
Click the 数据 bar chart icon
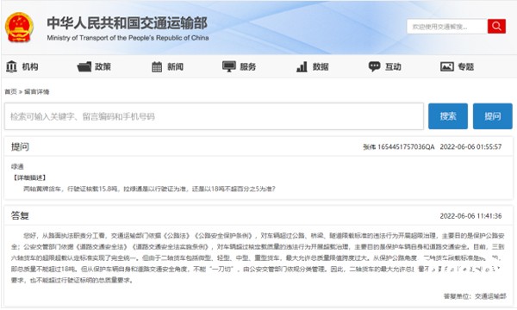302,66
